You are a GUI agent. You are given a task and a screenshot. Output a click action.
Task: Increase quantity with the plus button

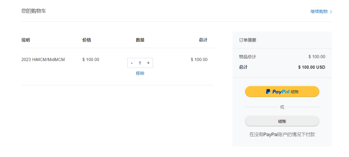(148, 63)
